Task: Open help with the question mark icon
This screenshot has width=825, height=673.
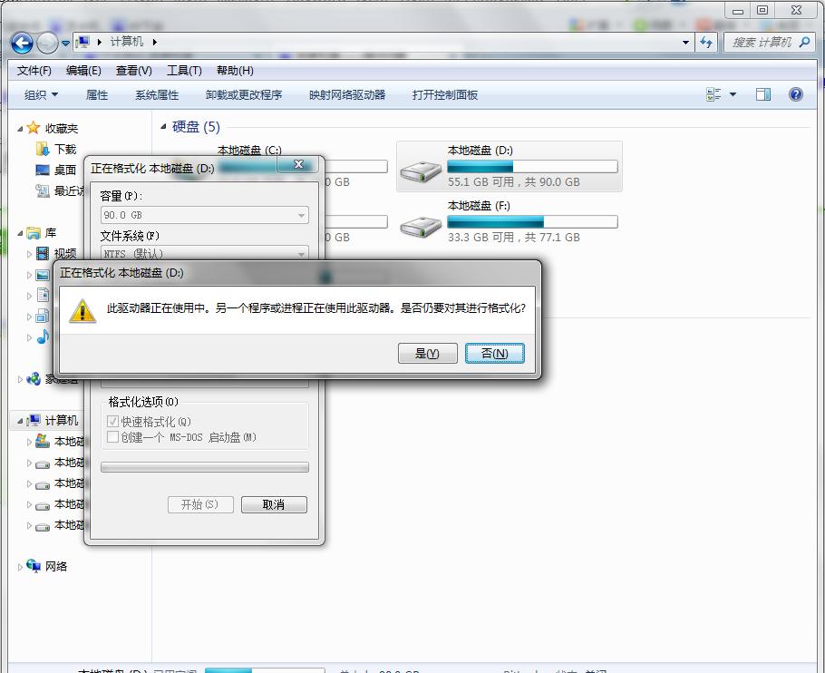Action: click(x=796, y=94)
